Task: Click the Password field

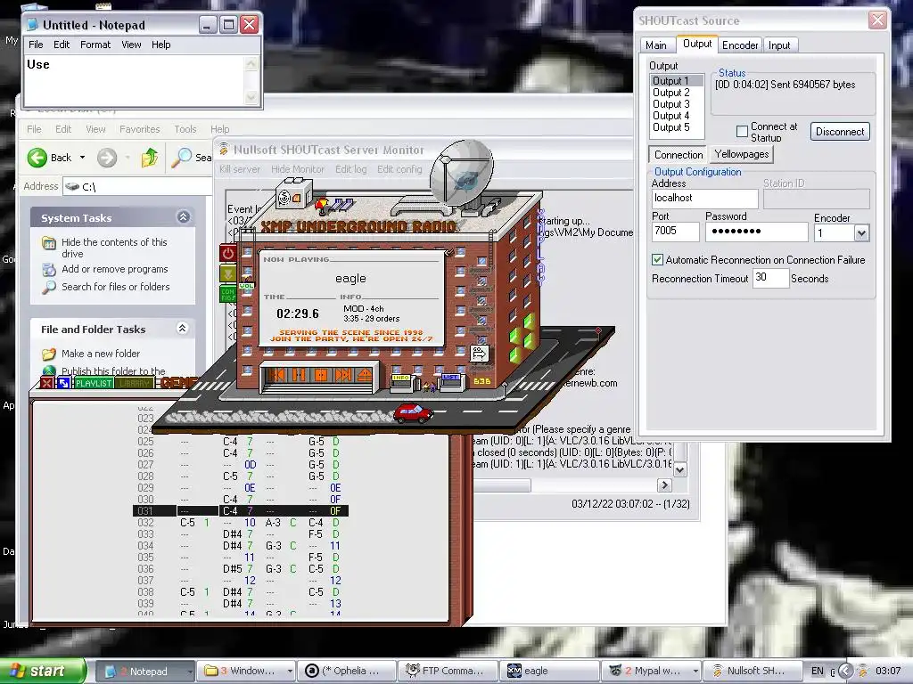Action: [756, 232]
